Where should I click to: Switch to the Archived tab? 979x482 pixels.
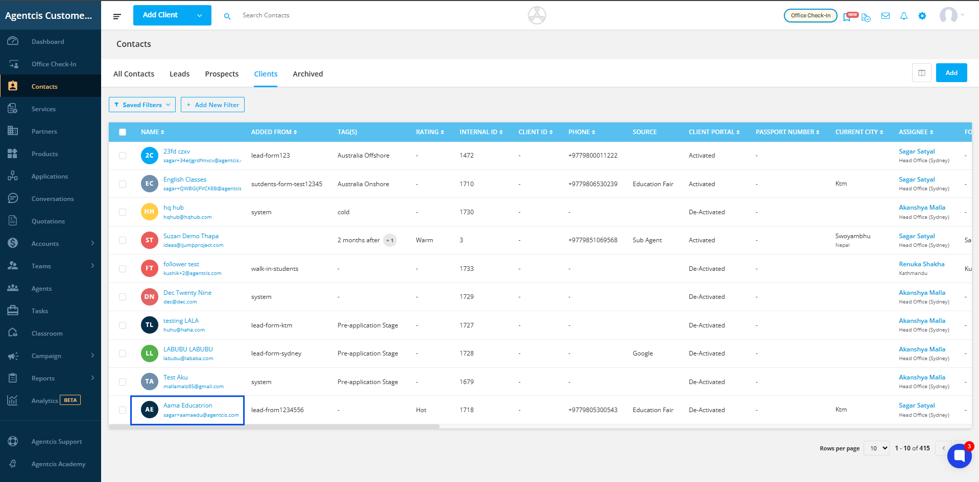tap(308, 74)
